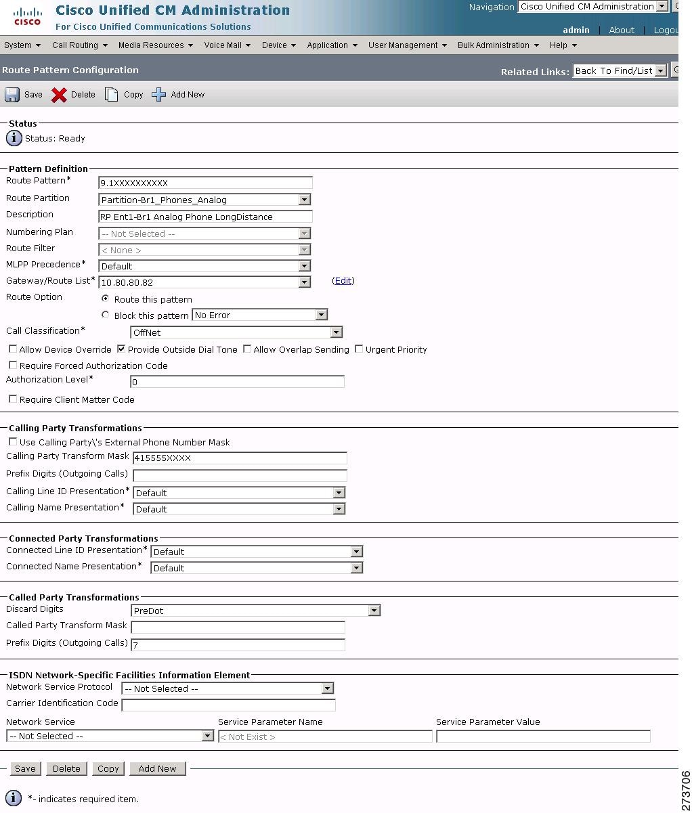Open the Calling Name Presentation dropdown
Image resolution: width=692 pixels, height=813 pixels.
tap(239, 509)
